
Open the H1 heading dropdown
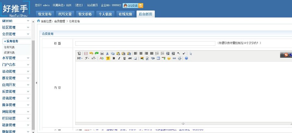click(x=80, y=58)
